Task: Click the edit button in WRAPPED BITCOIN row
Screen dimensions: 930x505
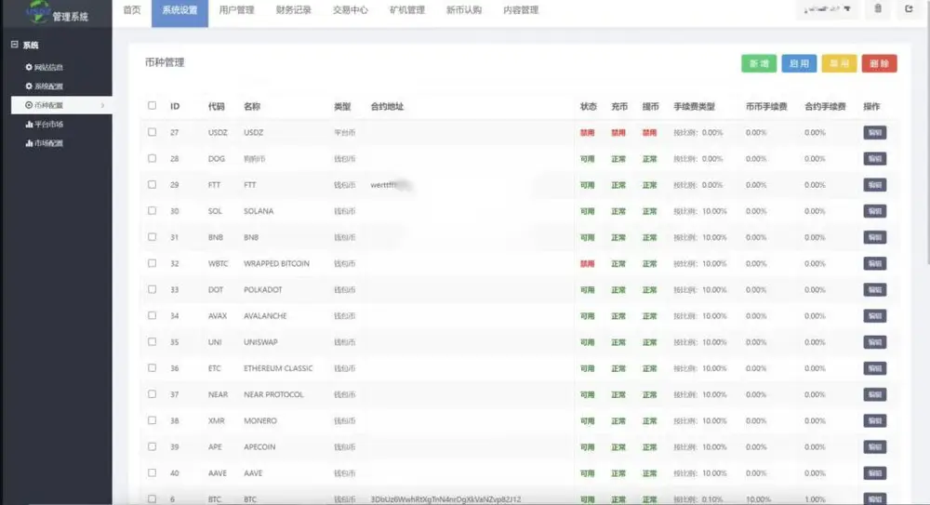Action: pos(875,263)
